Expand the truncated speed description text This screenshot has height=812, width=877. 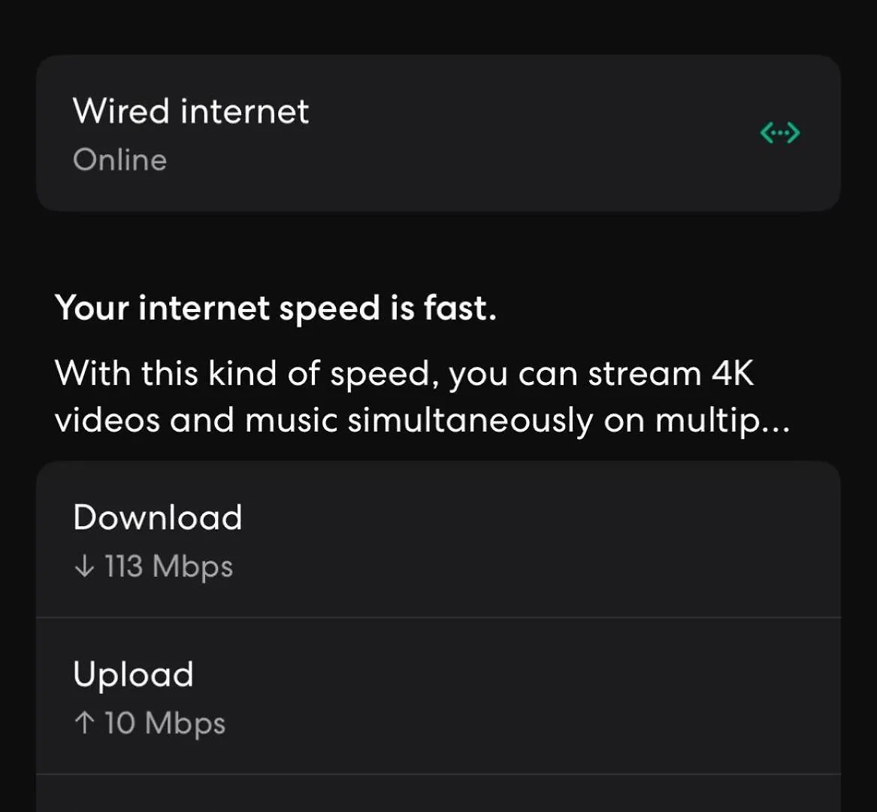pos(422,397)
